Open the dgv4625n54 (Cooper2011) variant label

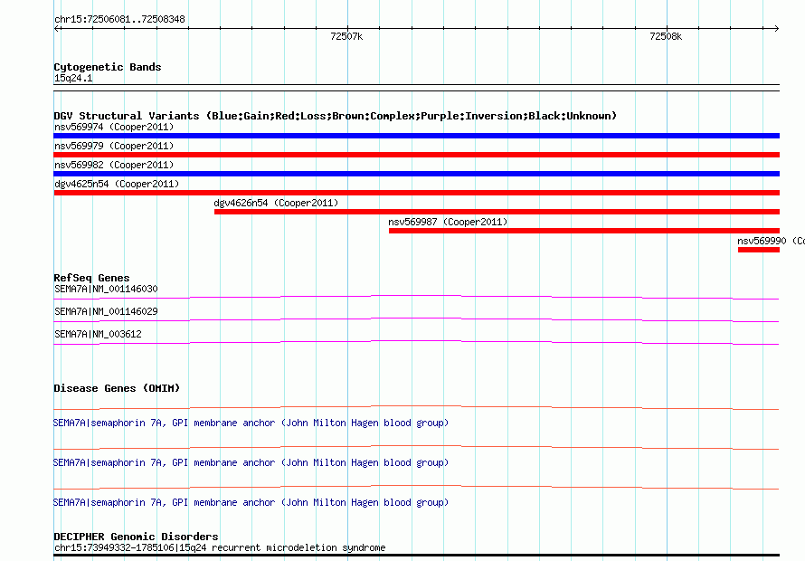tap(117, 184)
